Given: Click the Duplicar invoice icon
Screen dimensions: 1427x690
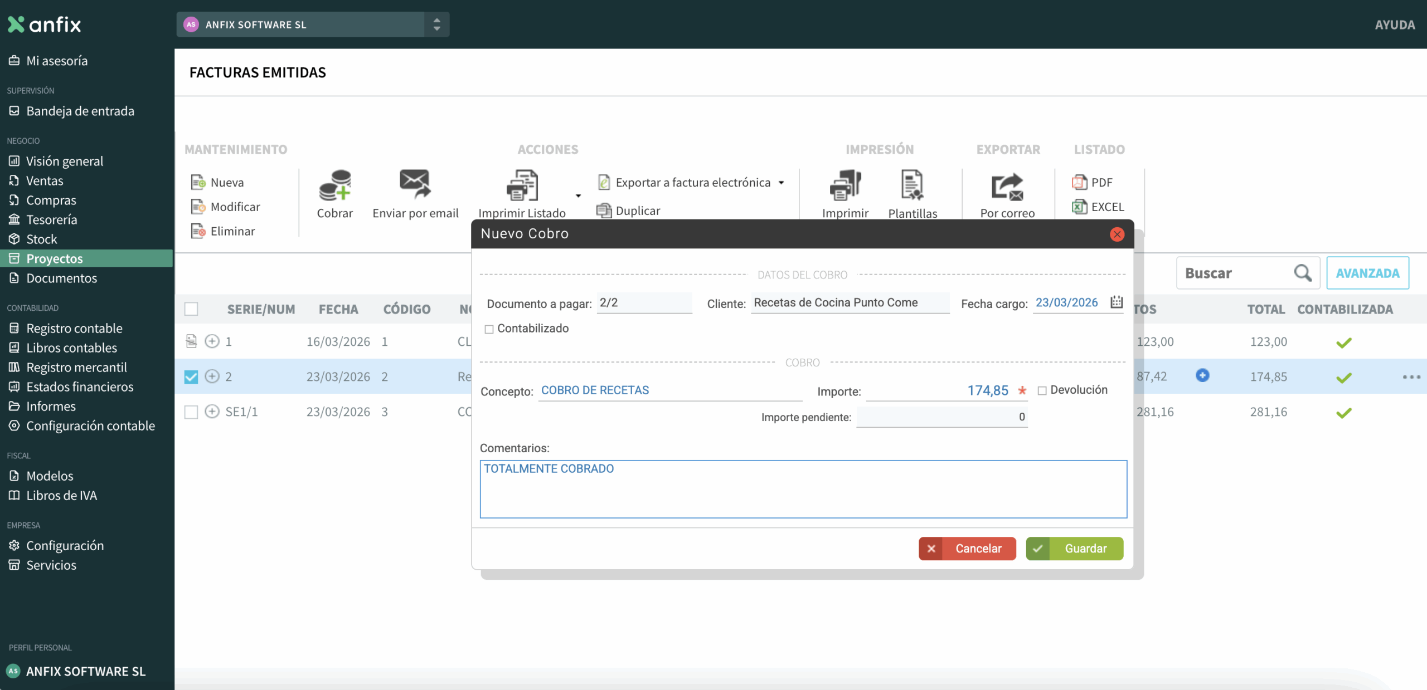Looking at the screenshot, I should click(x=604, y=211).
